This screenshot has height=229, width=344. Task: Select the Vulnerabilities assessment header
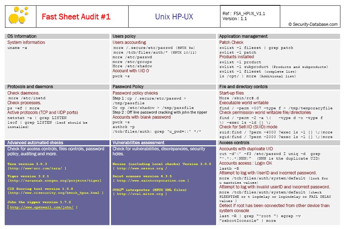[164, 143]
